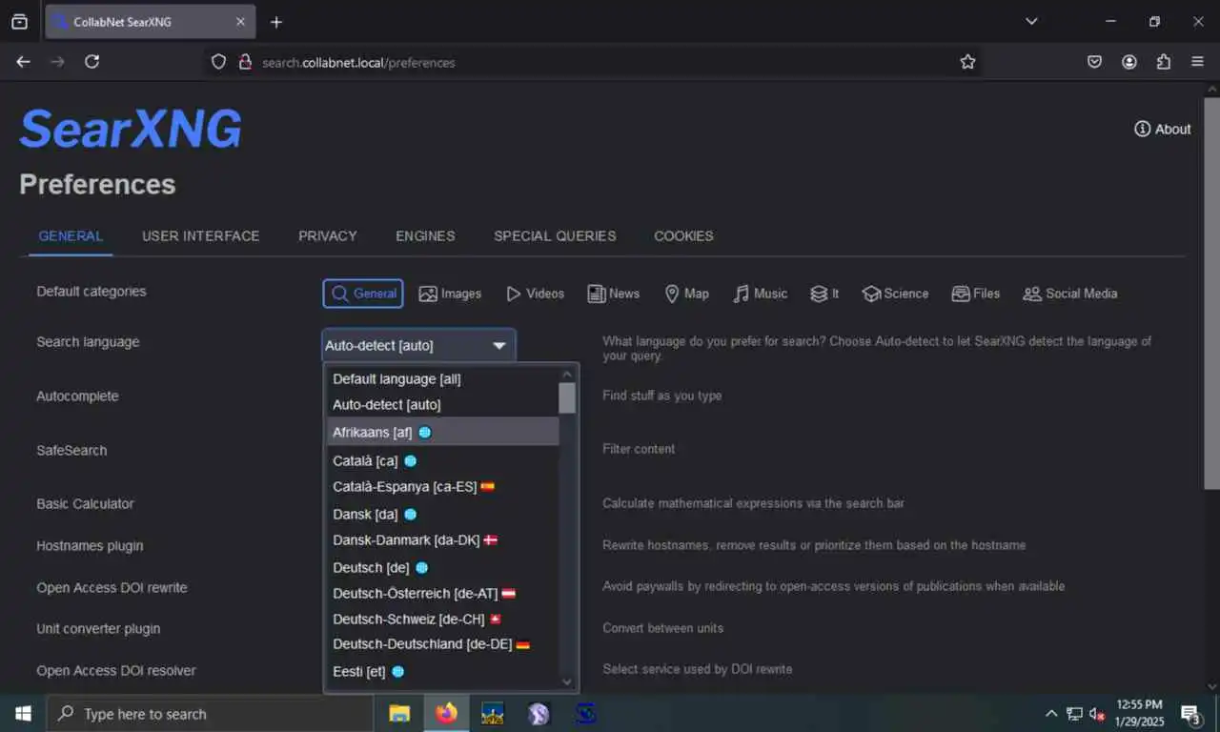The width and height of the screenshot is (1220, 732).
Task: Toggle the Images category
Action: point(450,294)
